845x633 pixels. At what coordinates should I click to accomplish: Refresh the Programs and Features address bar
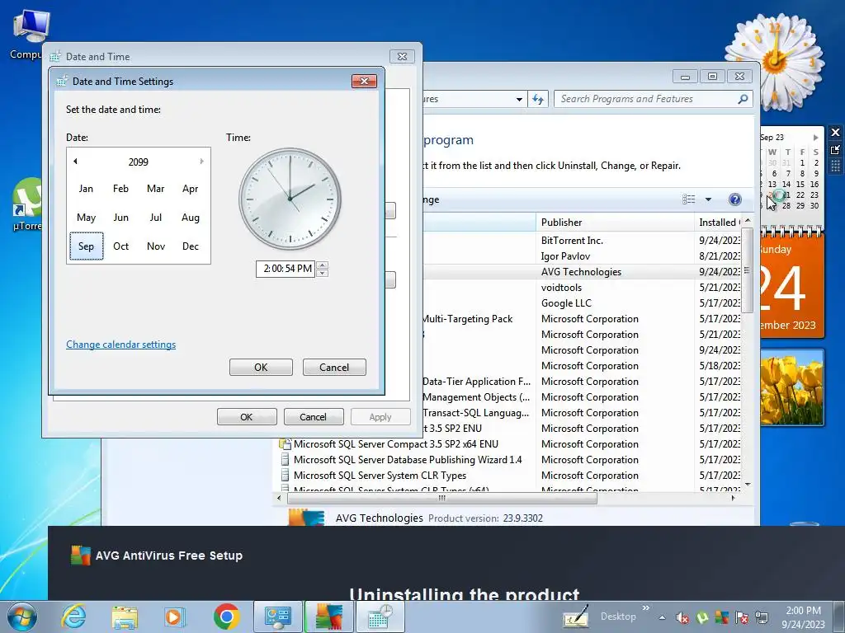pyautogui.click(x=538, y=99)
